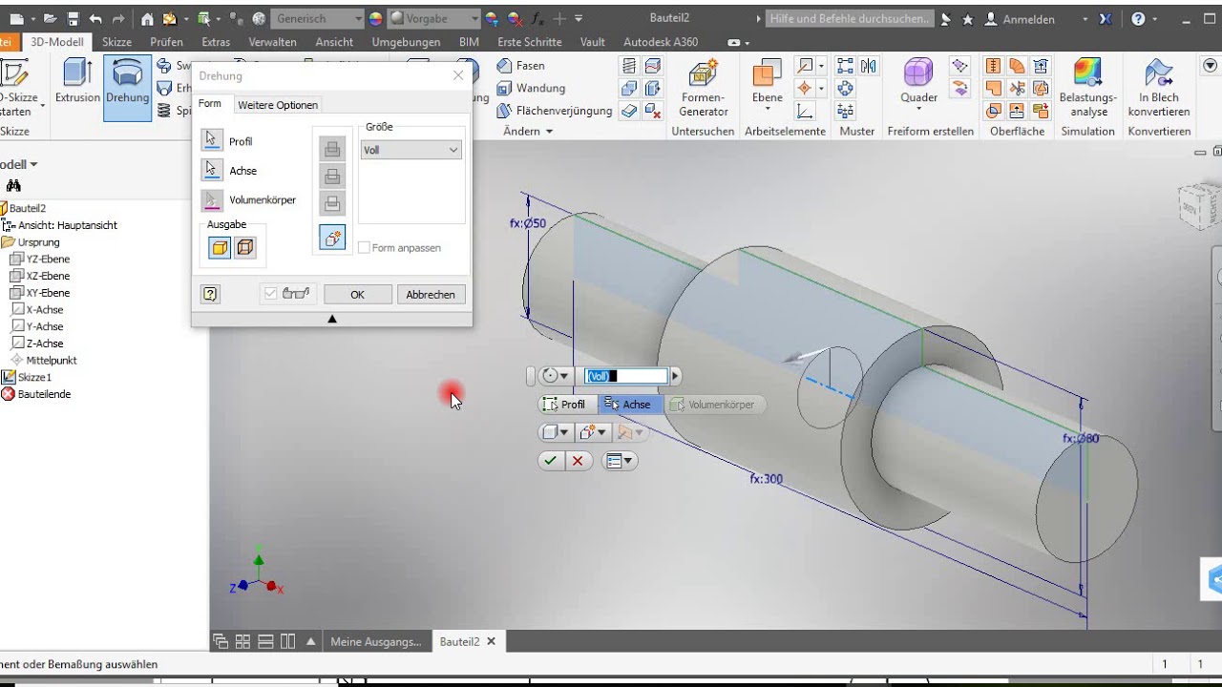1222x687 pixels.
Task: Click the save disk icon
Action: point(73,18)
